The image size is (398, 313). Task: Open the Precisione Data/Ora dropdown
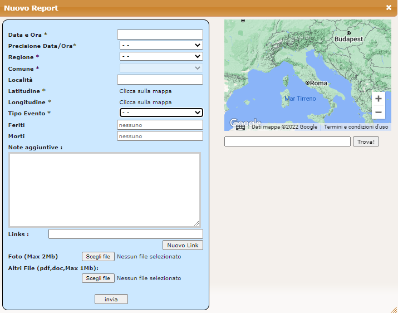coord(161,45)
